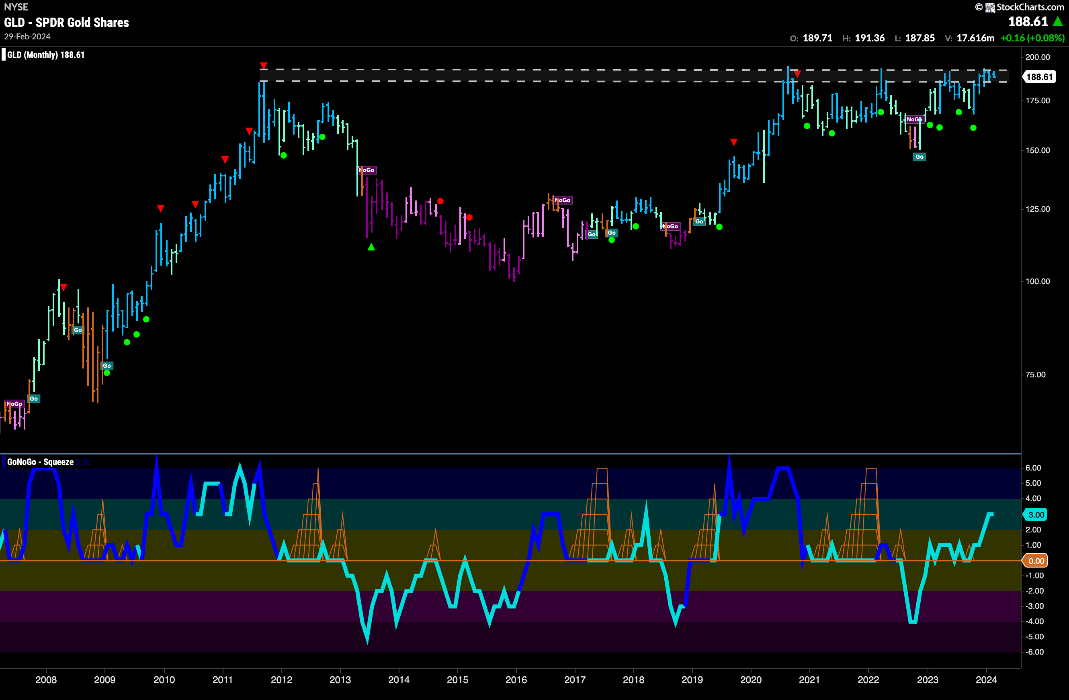Click the 2020 year label

click(751, 680)
